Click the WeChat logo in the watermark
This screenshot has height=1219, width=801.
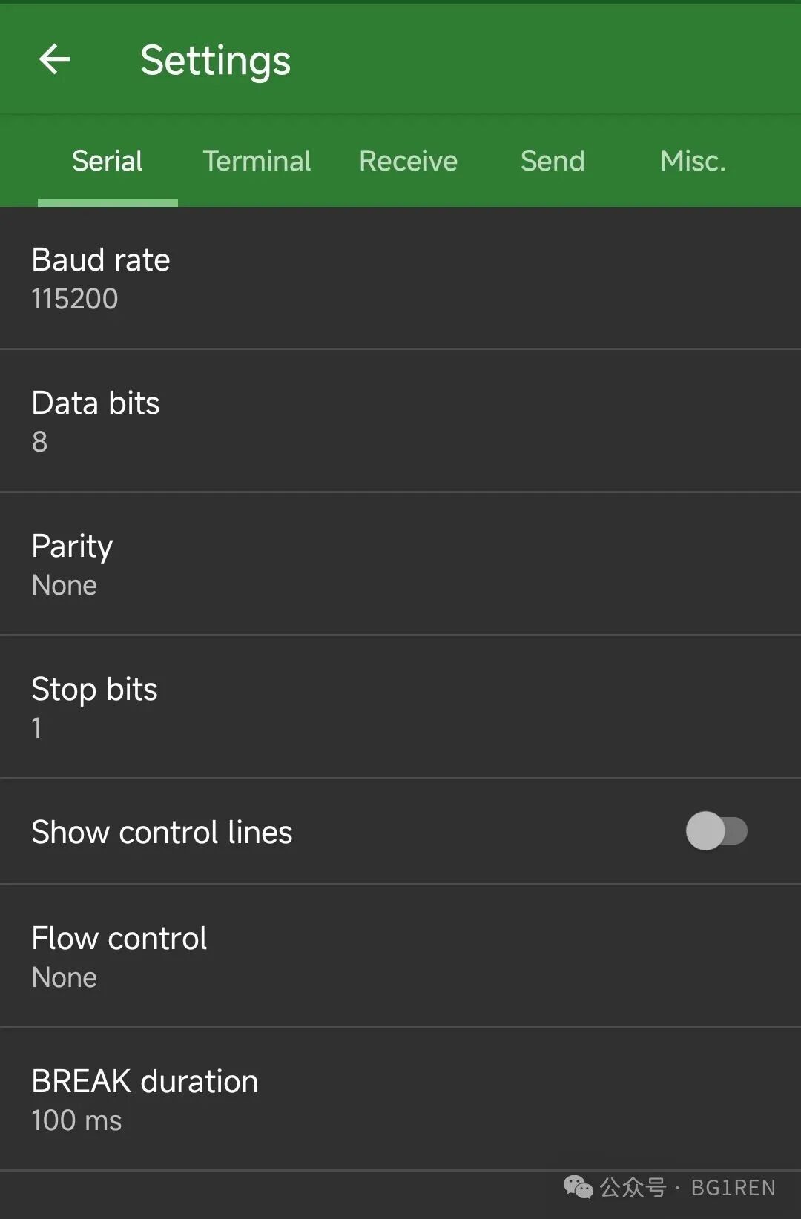[578, 1187]
